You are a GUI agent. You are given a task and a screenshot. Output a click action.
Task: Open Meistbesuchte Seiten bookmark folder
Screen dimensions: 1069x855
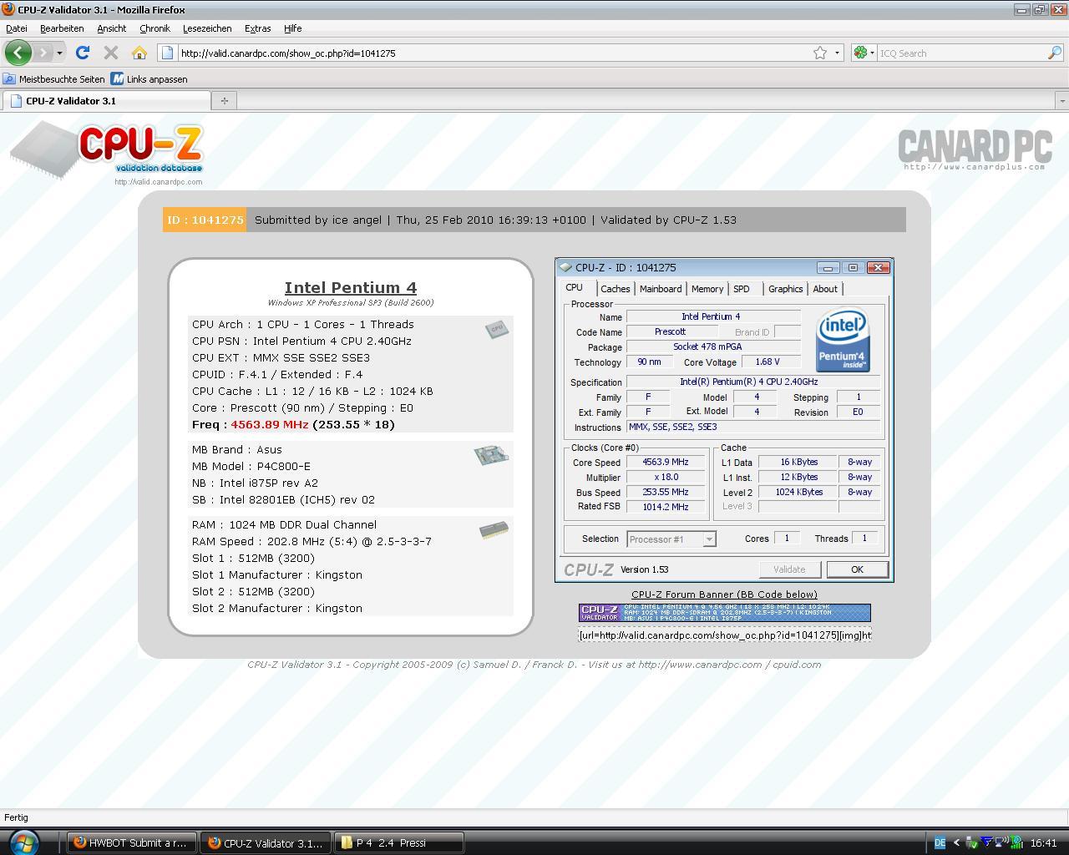pyautogui.click(x=54, y=79)
